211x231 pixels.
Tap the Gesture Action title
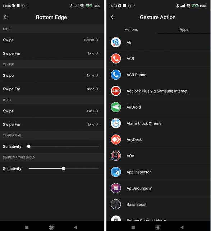click(158, 17)
